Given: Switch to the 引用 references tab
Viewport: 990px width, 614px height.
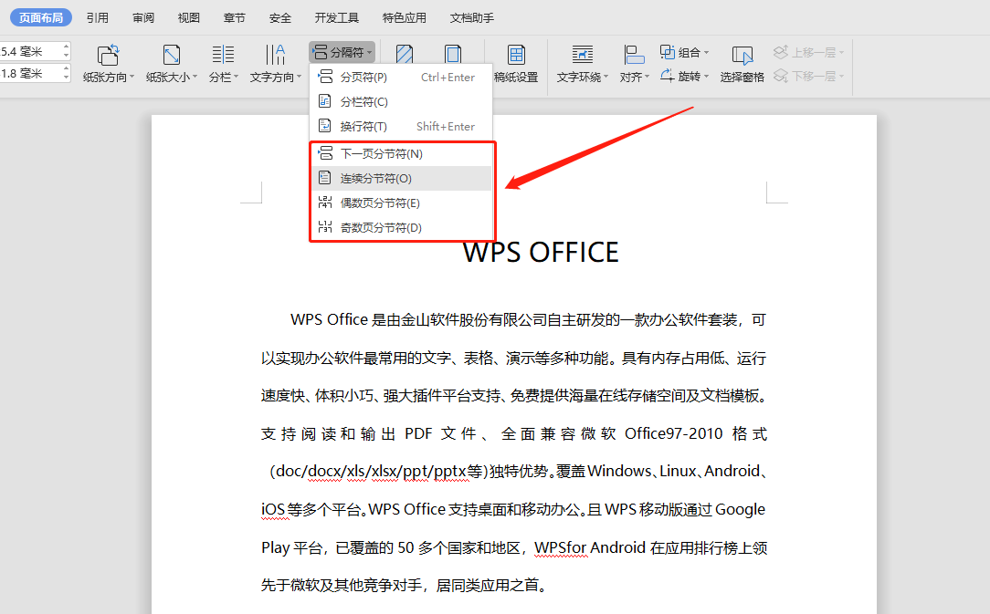Looking at the screenshot, I should (x=97, y=17).
